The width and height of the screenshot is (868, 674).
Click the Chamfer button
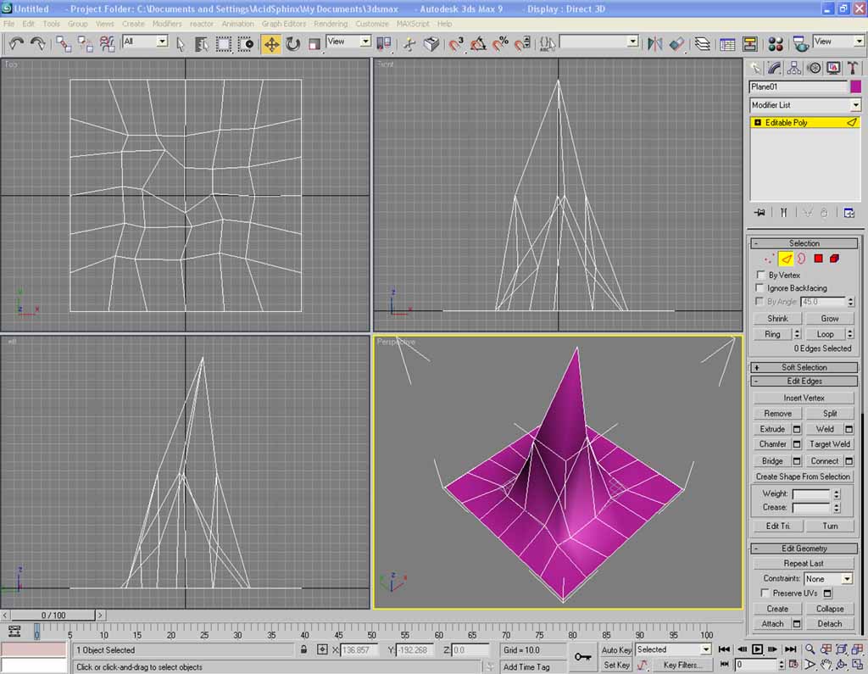(x=772, y=444)
